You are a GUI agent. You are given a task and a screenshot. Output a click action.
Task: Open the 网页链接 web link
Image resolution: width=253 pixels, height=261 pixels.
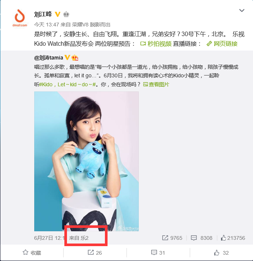tap(222, 44)
